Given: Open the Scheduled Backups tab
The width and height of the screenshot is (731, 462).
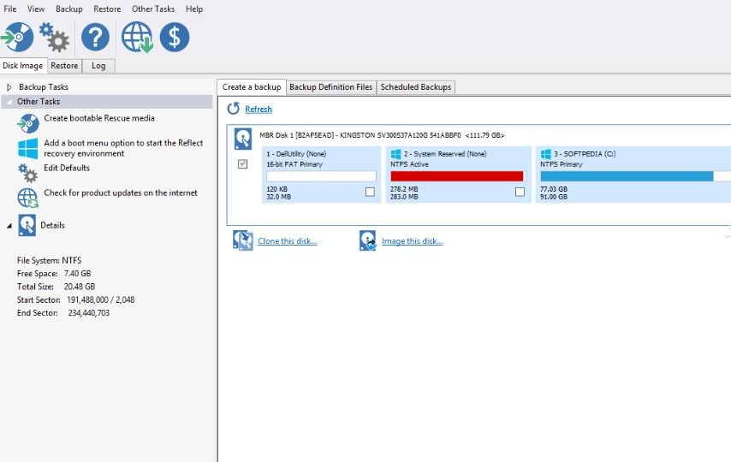Looking at the screenshot, I should [416, 87].
